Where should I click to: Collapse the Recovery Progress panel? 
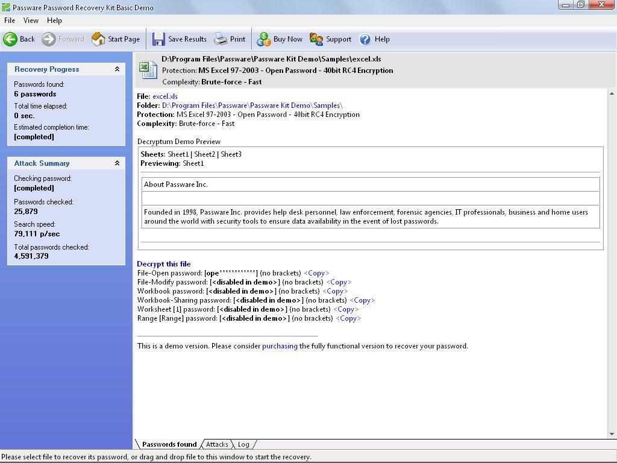point(117,69)
